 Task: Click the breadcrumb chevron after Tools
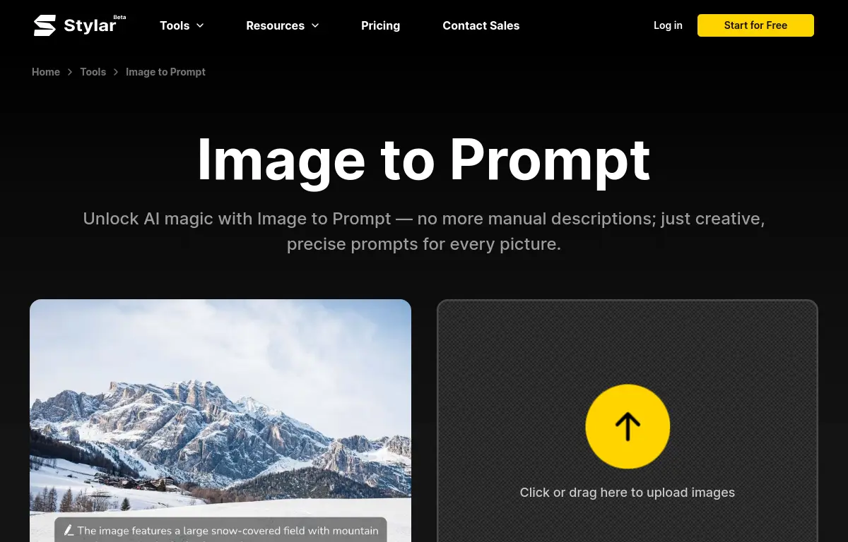pyautogui.click(x=116, y=72)
